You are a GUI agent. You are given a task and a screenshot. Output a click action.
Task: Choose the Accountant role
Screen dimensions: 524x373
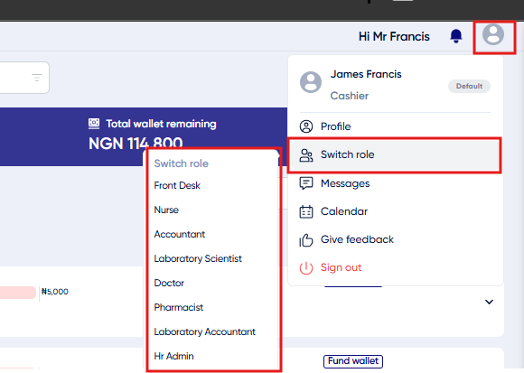180,234
